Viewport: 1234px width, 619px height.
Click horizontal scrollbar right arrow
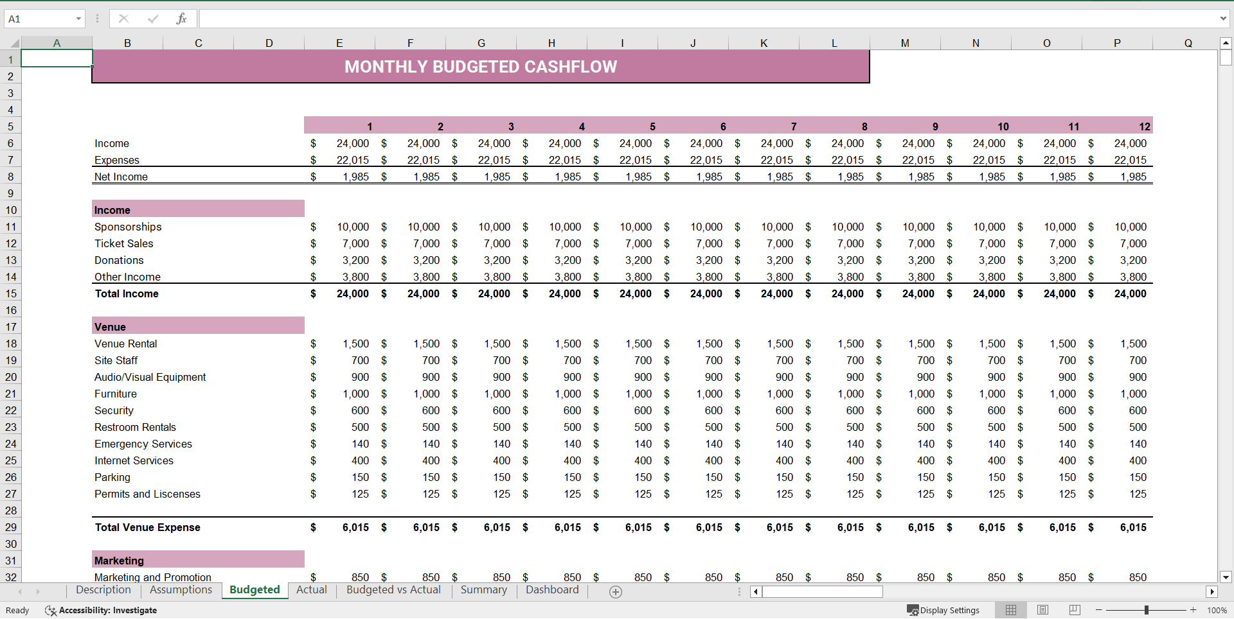click(x=1212, y=591)
